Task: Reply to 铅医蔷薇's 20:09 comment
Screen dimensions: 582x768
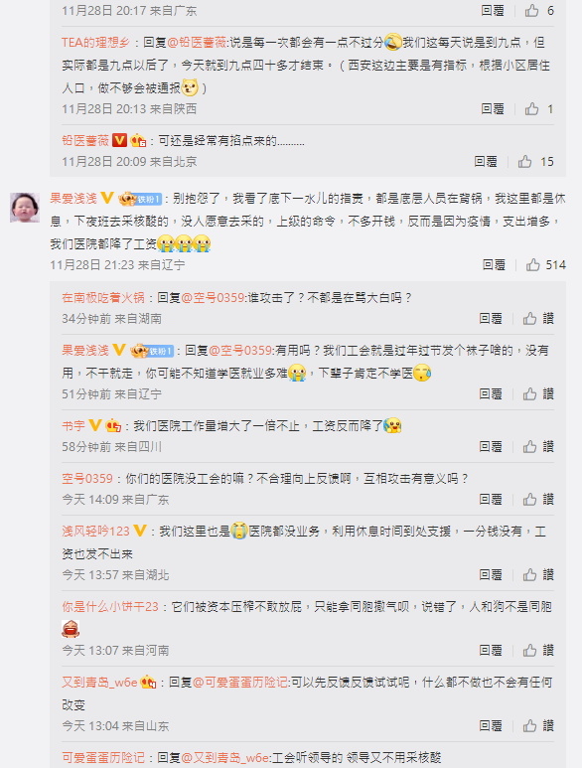Action: pos(486,162)
